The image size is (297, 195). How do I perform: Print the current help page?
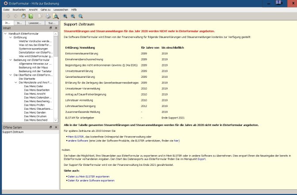(48, 16)
